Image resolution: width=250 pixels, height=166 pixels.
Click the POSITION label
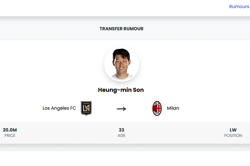pyautogui.click(x=233, y=136)
